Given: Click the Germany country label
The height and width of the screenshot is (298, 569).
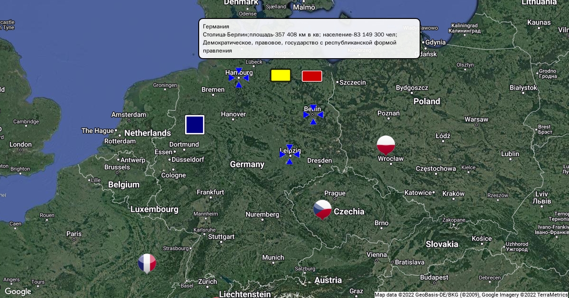Looking at the screenshot, I should coord(247,164).
